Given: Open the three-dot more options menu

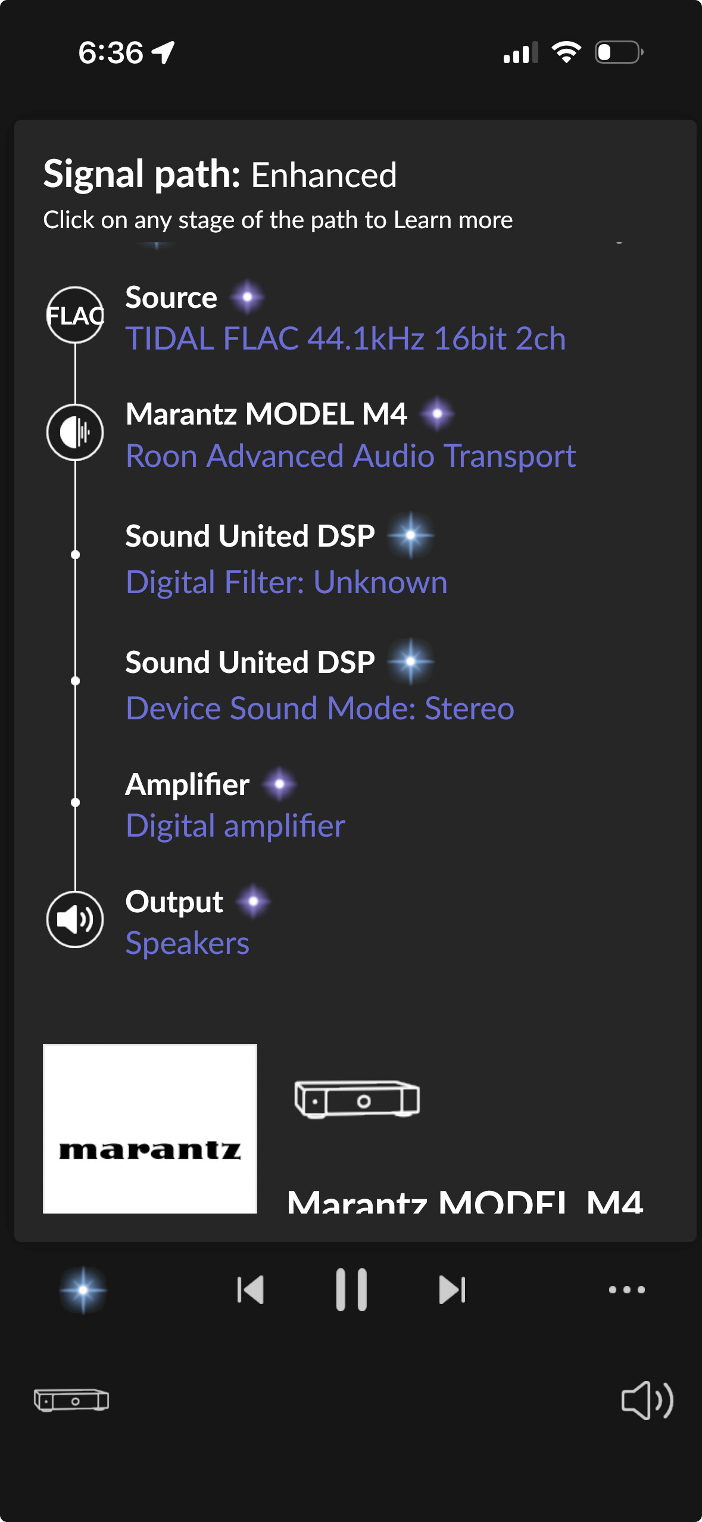Looking at the screenshot, I should point(627,1290).
